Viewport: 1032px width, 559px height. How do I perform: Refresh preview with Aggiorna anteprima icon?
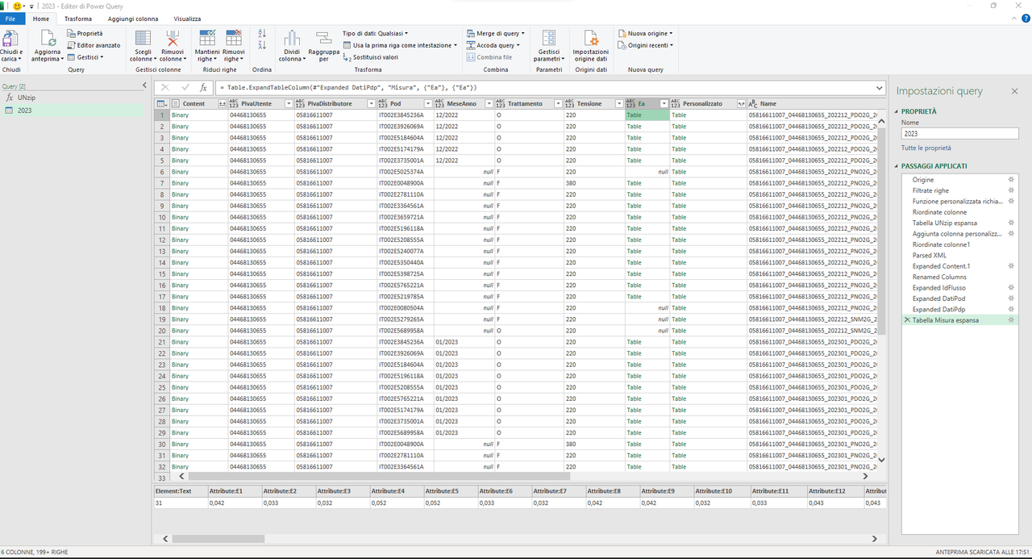tap(47, 38)
